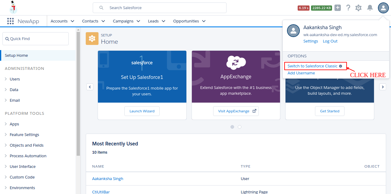Expand the Users tree item
Screen dimensions: 391x194
point(6,79)
